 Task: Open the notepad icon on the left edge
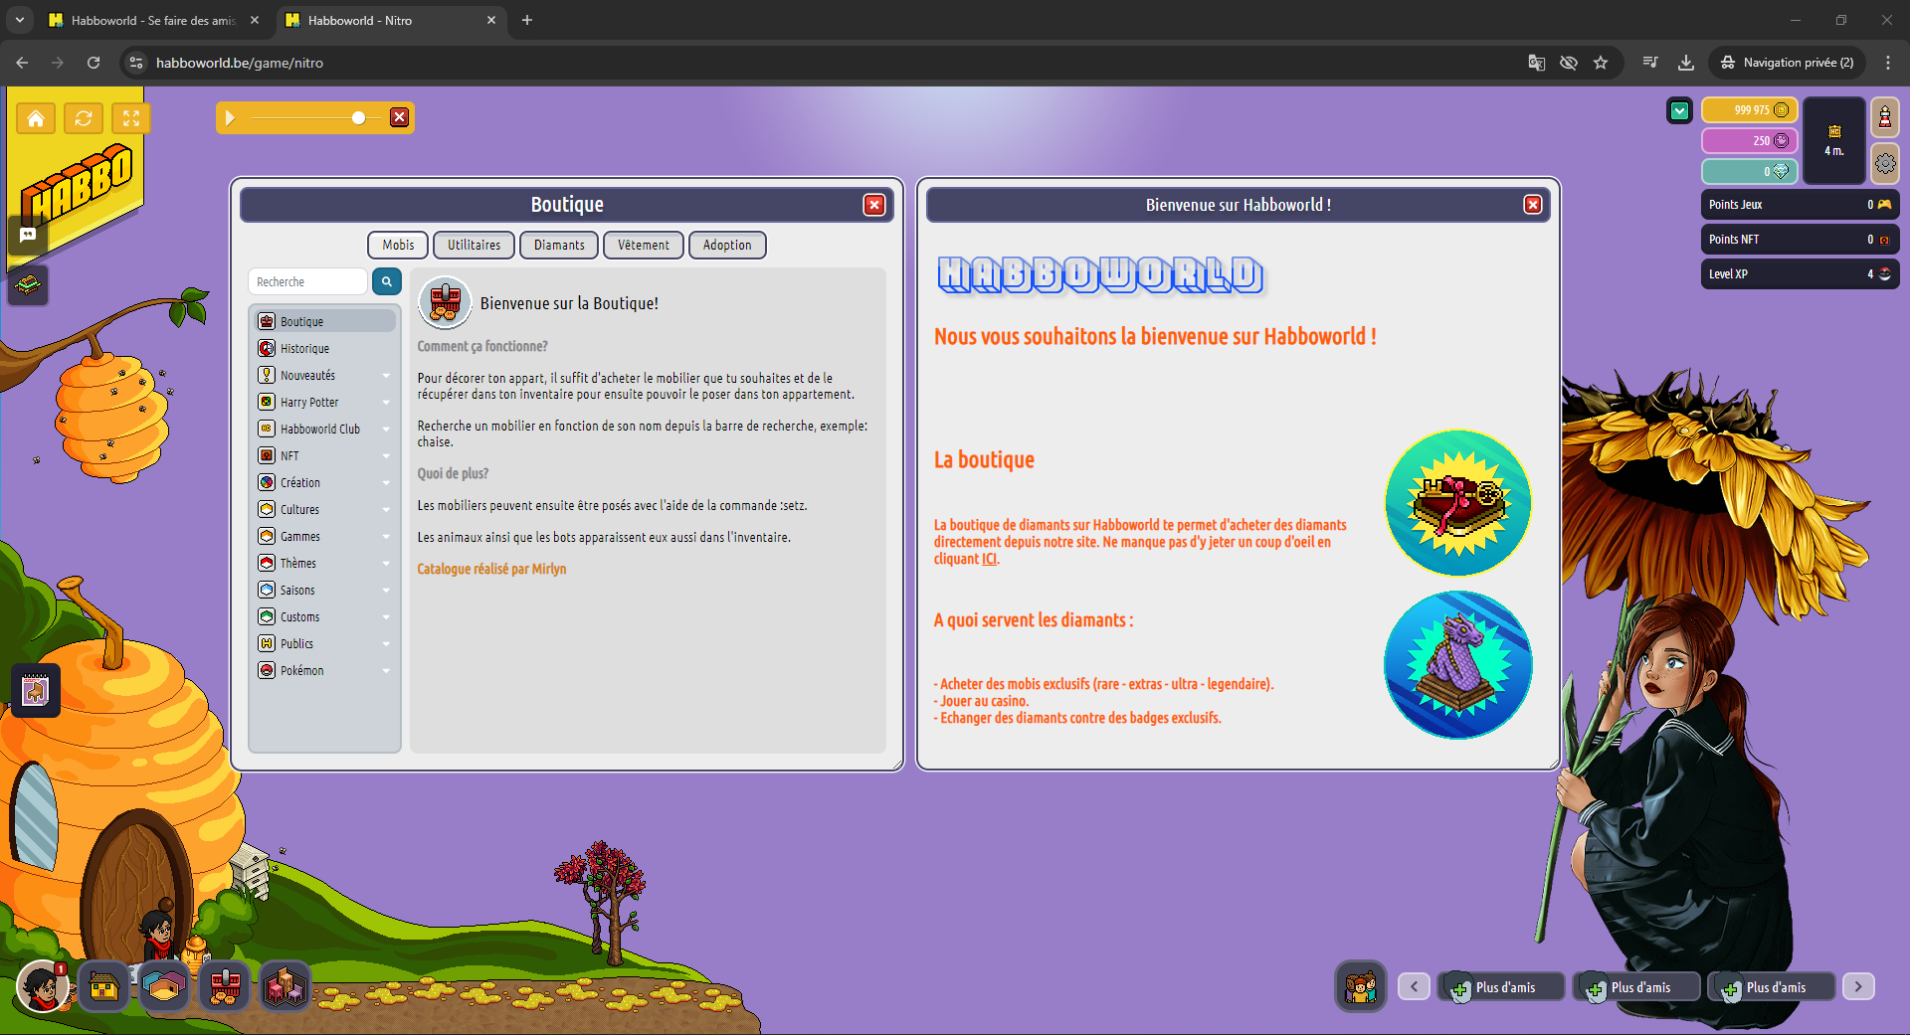point(36,690)
